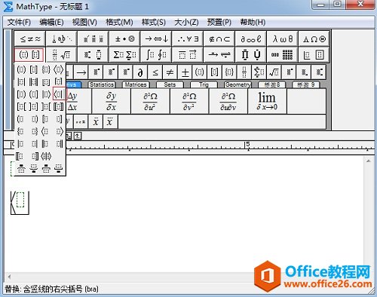Insert right arrow → from small bar
The image size is (377, 297).
point(81,72)
